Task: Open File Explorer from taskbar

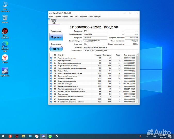Action: tap(23, 136)
